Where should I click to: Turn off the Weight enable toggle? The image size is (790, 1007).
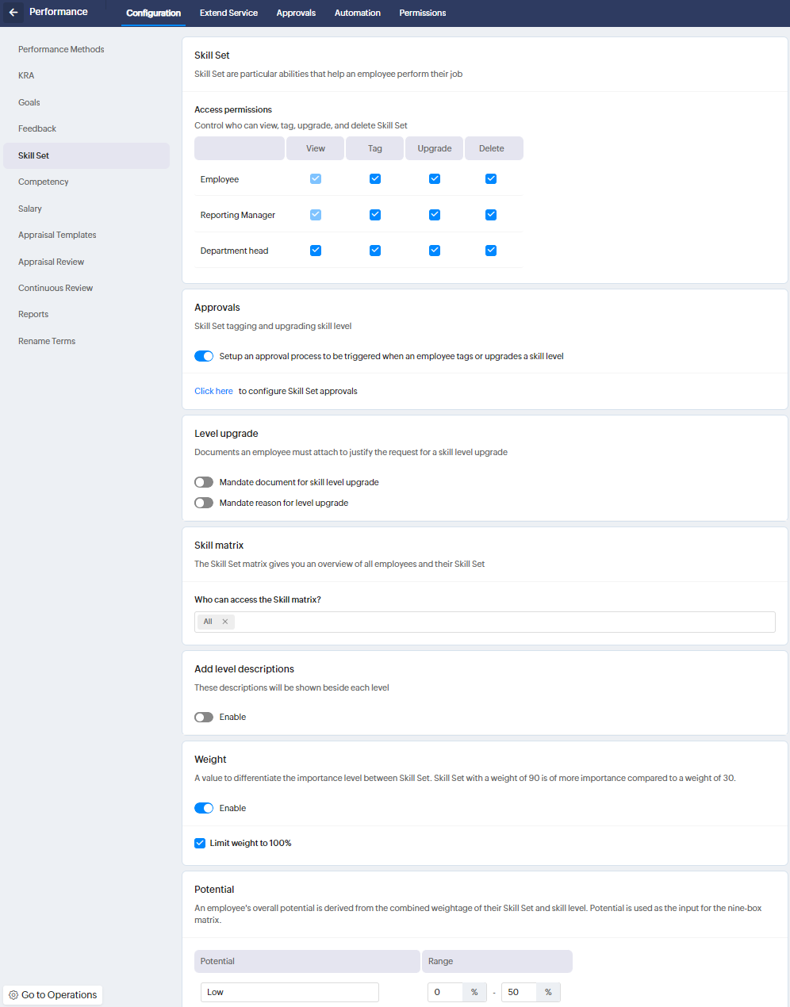[204, 808]
